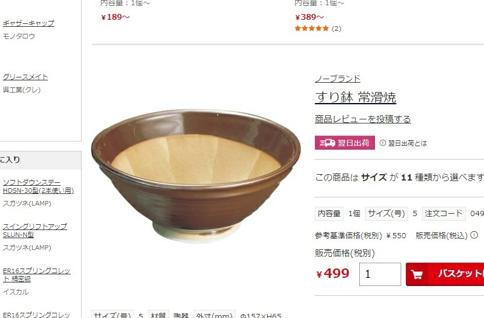
Task: Open the ノーブランド brand link
Action: 338,79
